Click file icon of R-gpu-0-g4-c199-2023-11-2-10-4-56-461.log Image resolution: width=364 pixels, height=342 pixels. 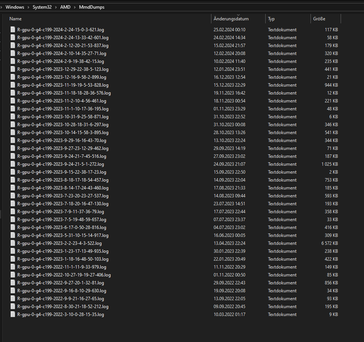pyautogui.click(x=13, y=101)
